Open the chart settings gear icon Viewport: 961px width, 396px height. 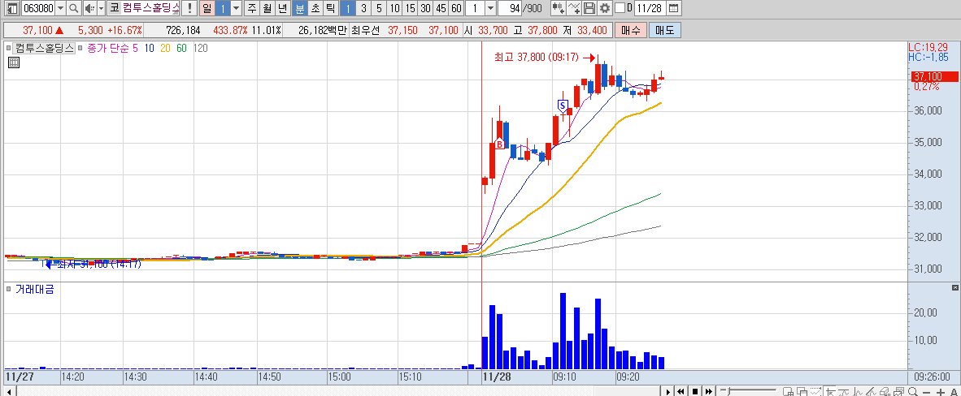click(x=604, y=8)
